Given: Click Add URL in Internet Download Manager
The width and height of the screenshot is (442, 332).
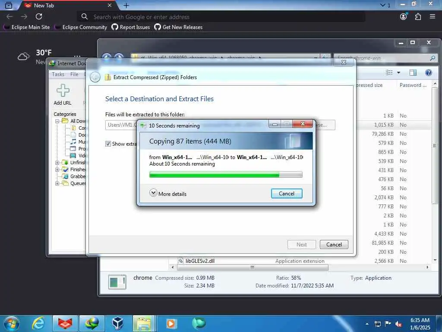Looking at the screenshot, I should click(63, 95).
